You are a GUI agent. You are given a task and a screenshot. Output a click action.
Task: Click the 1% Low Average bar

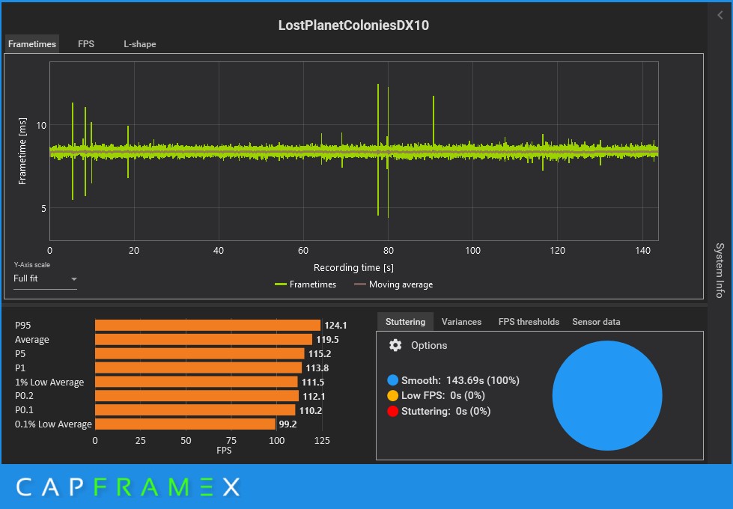(196, 382)
